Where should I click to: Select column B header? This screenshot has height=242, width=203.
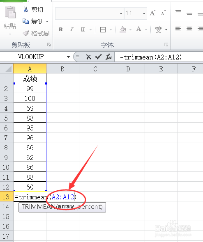tap(62, 68)
